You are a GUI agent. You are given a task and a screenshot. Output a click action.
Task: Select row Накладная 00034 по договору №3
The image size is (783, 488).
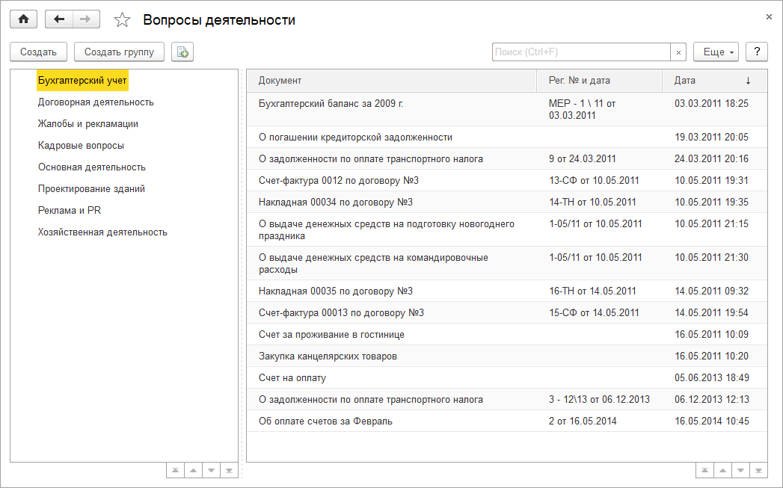[x=507, y=202]
